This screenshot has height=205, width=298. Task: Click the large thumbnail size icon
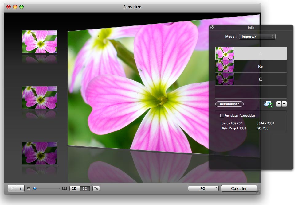pyautogui.click(x=65, y=188)
